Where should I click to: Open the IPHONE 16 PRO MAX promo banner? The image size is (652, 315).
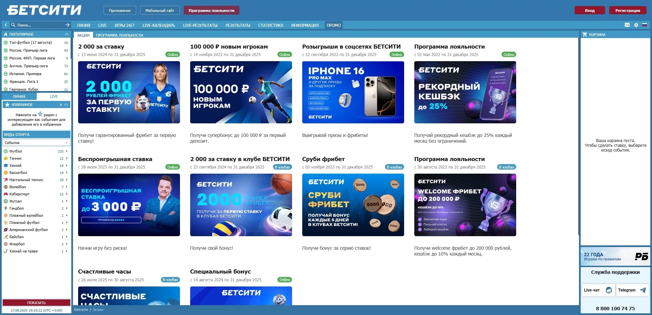point(353,92)
